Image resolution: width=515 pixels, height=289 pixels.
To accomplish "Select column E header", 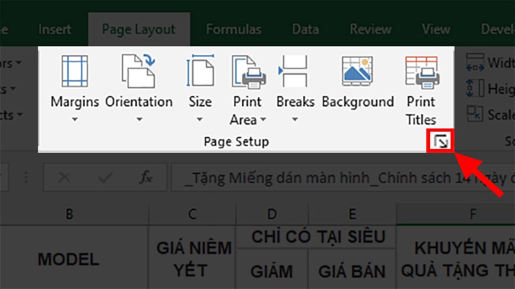I will tap(352, 215).
